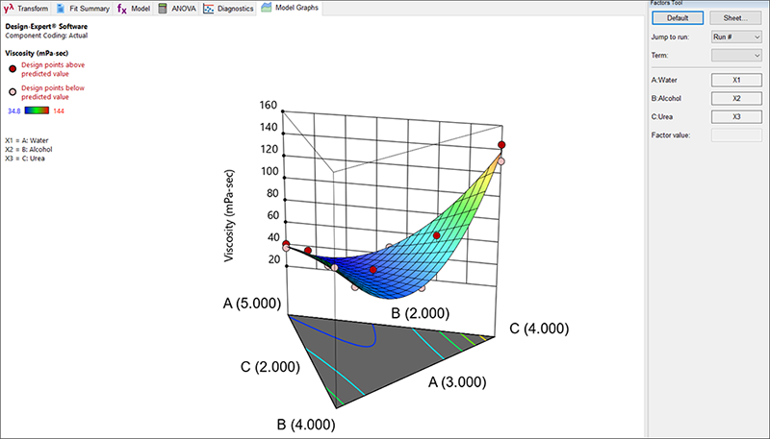Select X3 axis button for C:Urea
Screen dimensions: 770x439
(x=736, y=117)
